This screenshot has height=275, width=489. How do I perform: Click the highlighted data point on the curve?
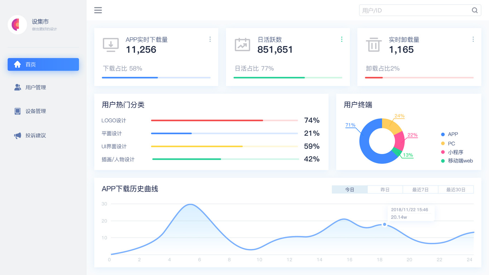pyautogui.click(x=384, y=225)
